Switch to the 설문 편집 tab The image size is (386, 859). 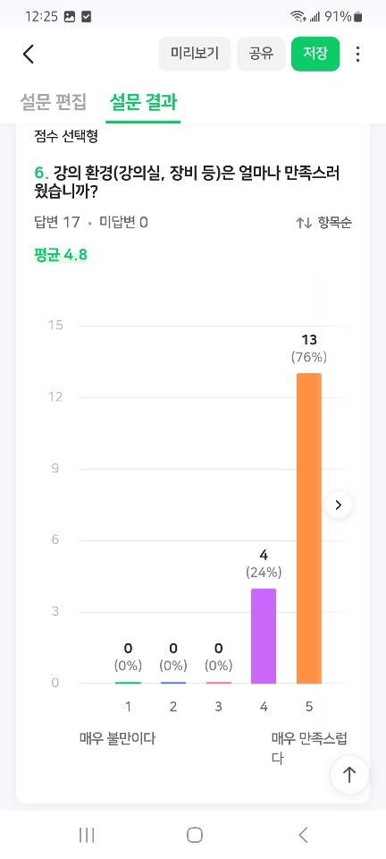click(54, 102)
